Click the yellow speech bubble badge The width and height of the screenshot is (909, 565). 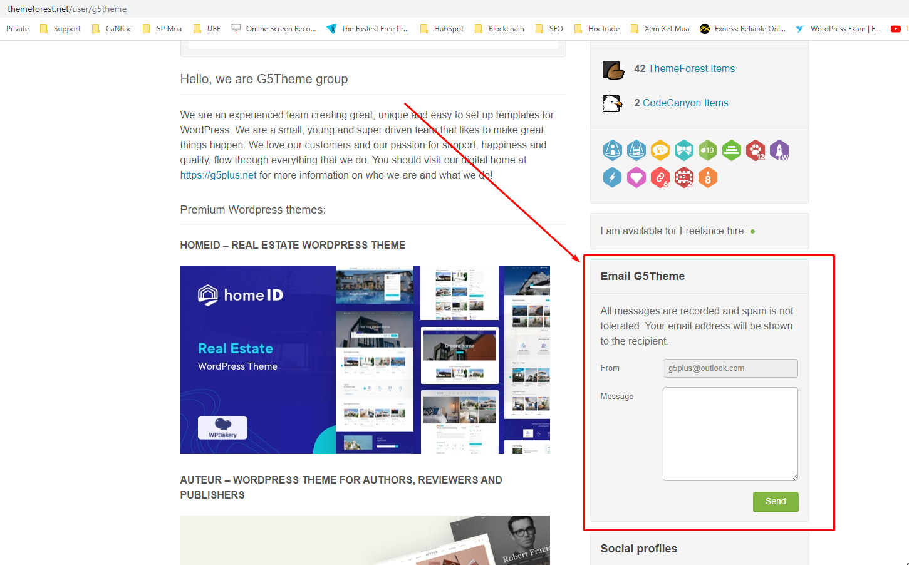click(x=660, y=150)
